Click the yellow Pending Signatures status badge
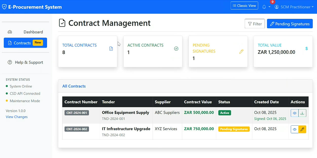The height and width of the screenshot is (158, 317). [x=234, y=129]
